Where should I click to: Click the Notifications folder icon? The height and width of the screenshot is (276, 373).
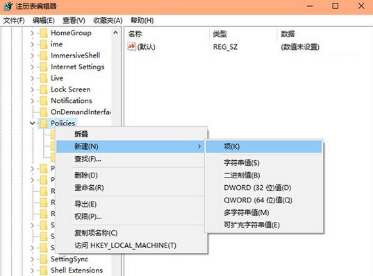click(x=43, y=101)
